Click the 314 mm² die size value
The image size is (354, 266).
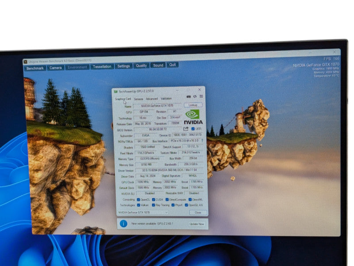coord(175,117)
